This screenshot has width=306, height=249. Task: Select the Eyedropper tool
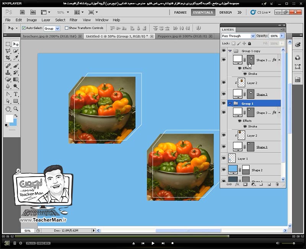(x=16, y=58)
